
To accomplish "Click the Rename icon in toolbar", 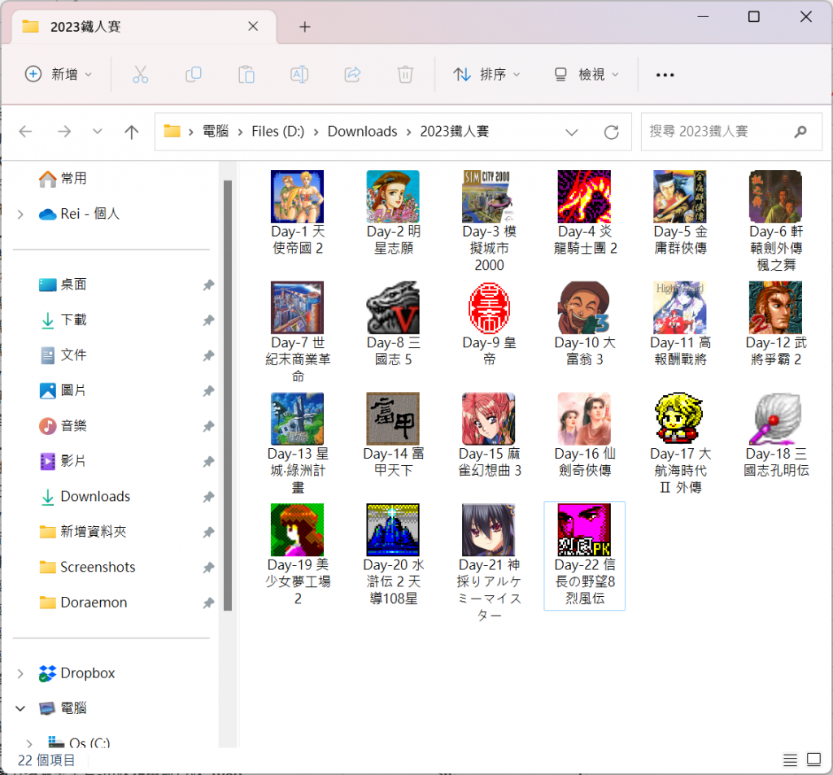I will (x=299, y=74).
